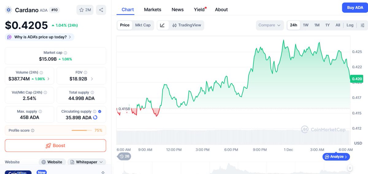Click the Boost button
Screen dimensions: 368x174
[56, 146]
